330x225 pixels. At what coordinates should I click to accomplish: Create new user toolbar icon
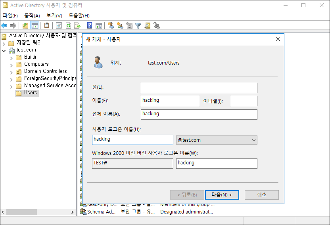click(x=111, y=25)
